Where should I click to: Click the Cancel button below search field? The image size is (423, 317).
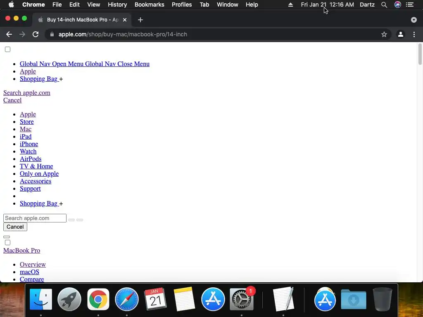(x=15, y=227)
